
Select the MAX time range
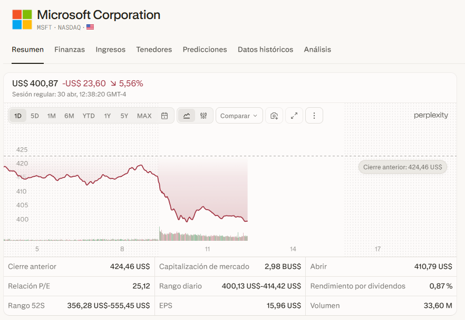[144, 116]
